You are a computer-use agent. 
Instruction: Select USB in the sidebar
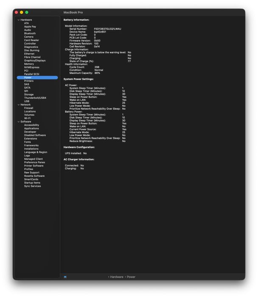27,101
